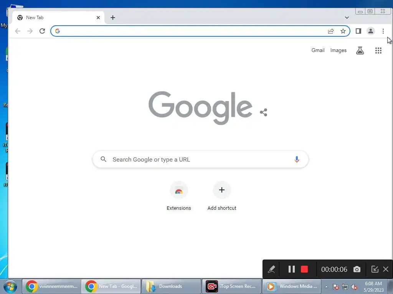This screenshot has width=393, height=294.
Task: Open the Images link
Action: pyautogui.click(x=339, y=50)
